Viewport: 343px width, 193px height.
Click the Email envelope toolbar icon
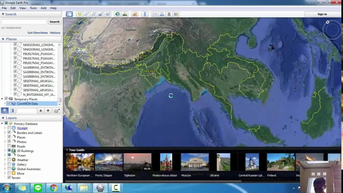155,14
